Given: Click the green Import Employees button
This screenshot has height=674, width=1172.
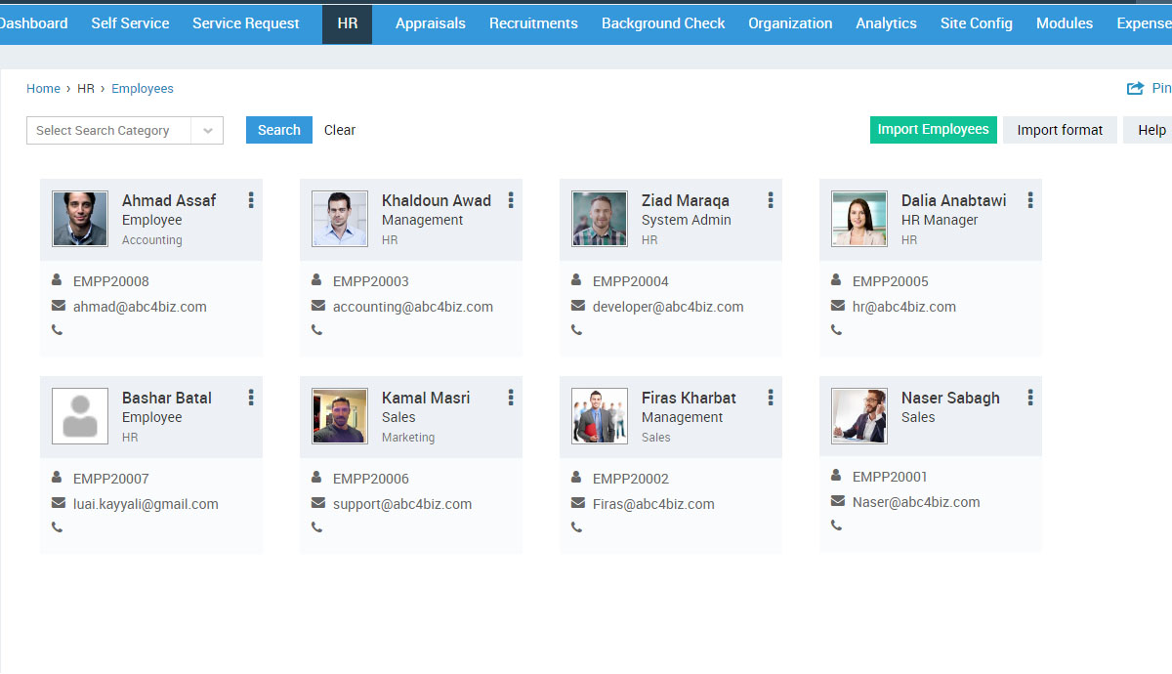Looking at the screenshot, I should [933, 130].
